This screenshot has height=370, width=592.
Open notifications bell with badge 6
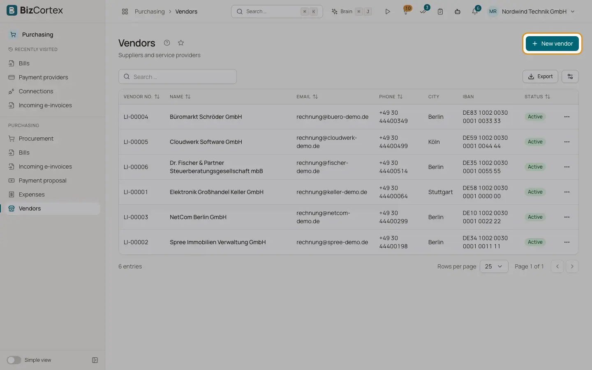tap(475, 11)
